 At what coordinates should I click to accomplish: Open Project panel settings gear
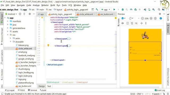(29, 14)
